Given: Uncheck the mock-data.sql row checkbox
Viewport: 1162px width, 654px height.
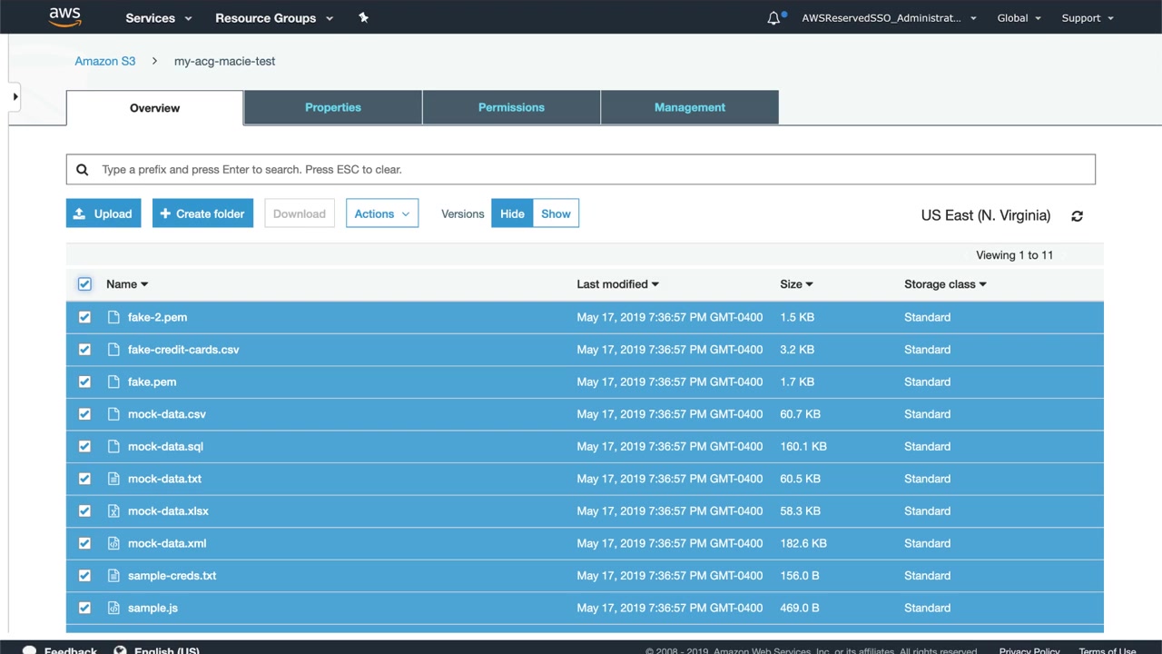Looking at the screenshot, I should 84,447.
